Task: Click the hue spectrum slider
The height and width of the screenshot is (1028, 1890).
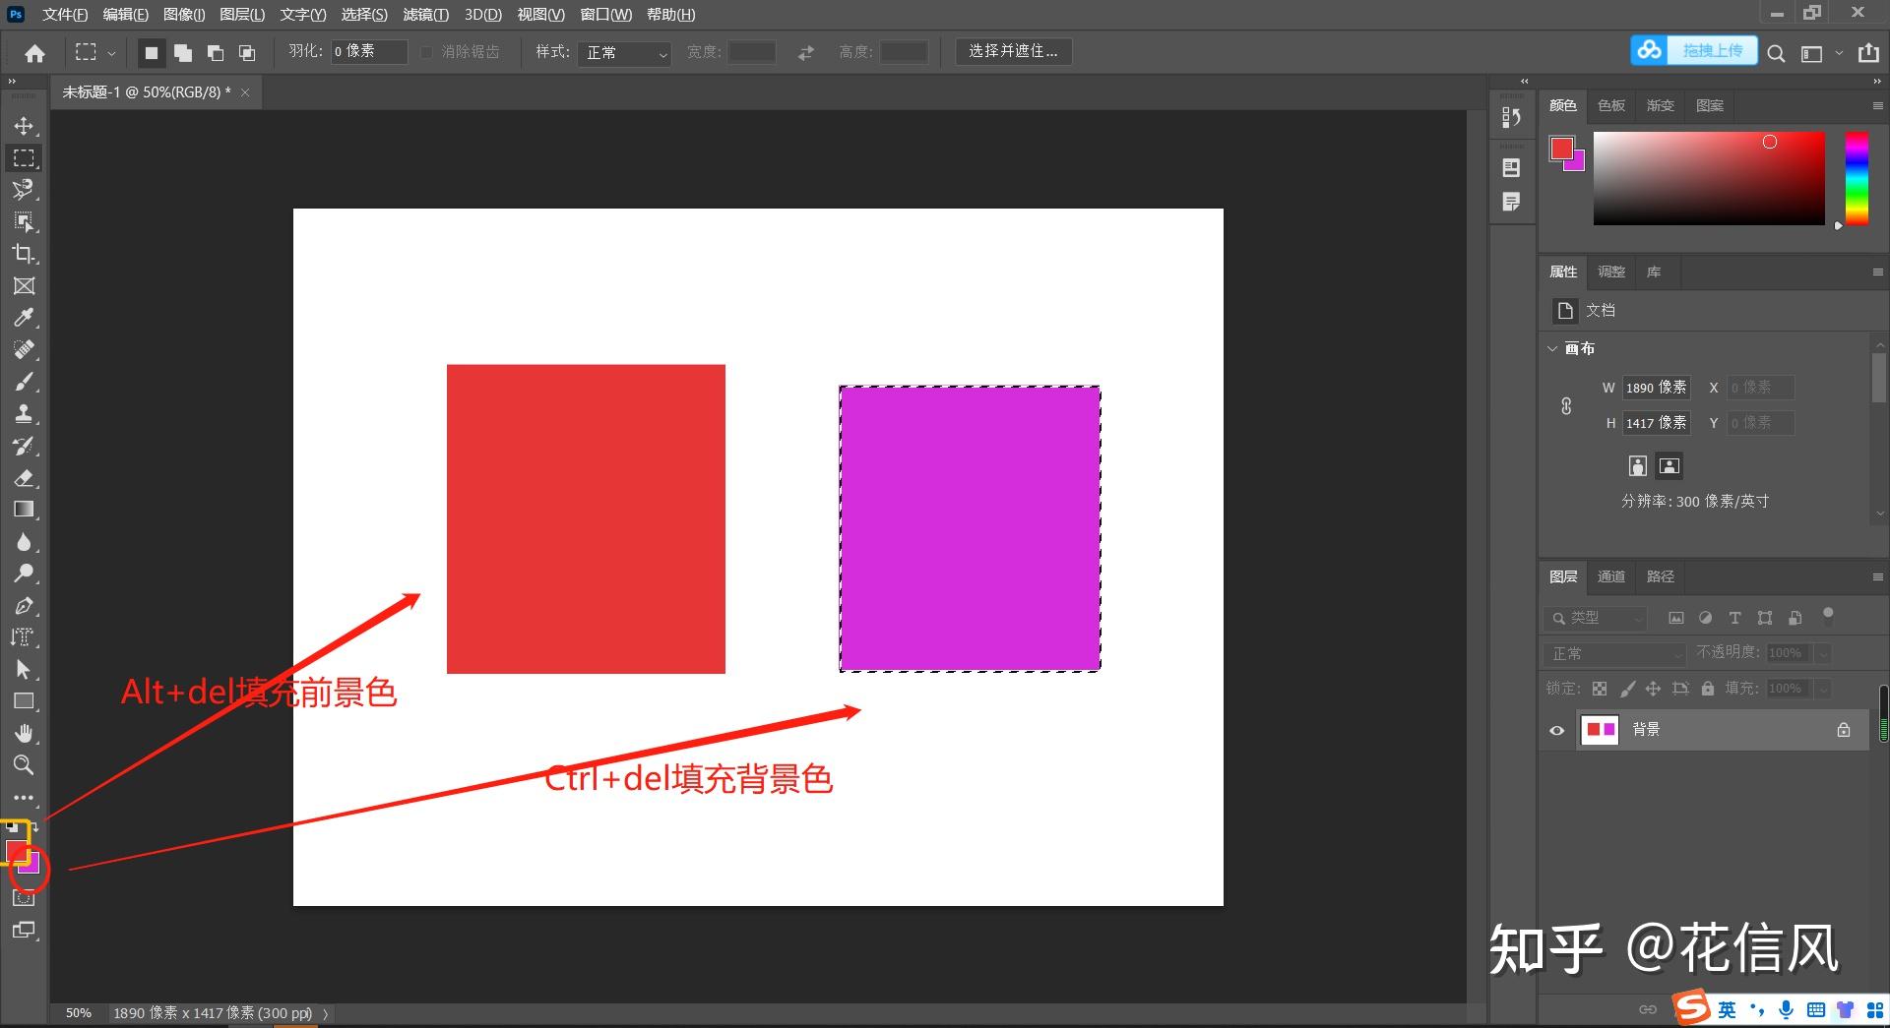Action: coord(1857,178)
